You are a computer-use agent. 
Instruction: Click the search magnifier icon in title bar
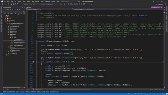(79, 1)
